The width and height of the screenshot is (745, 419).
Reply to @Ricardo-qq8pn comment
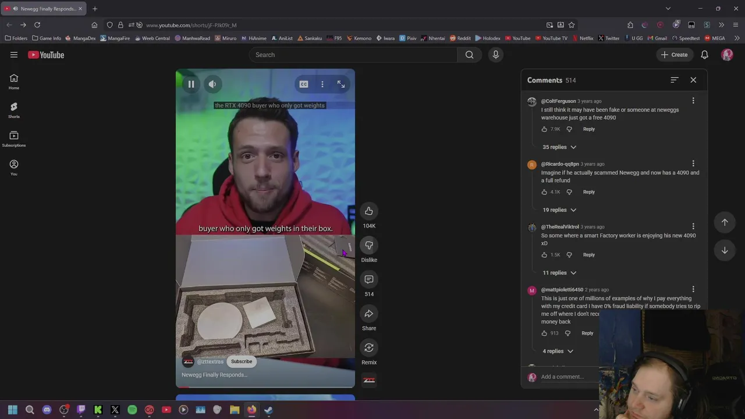tap(589, 192)
